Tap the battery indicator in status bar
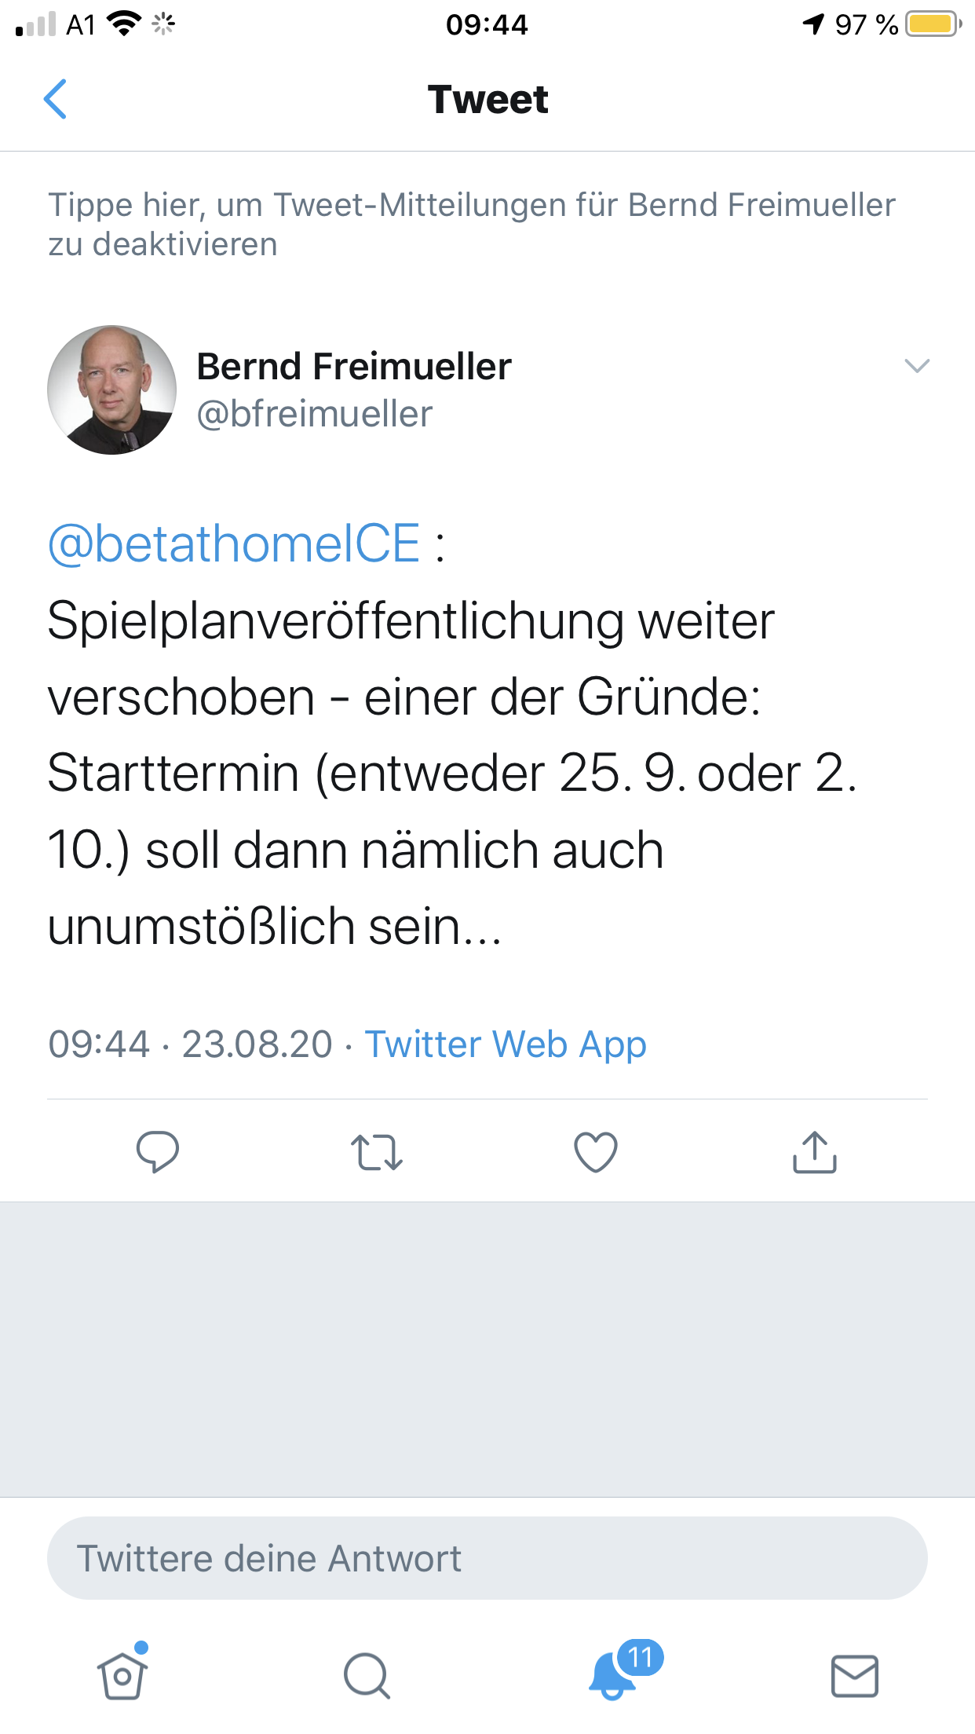975x1734 pixels. 933,24
